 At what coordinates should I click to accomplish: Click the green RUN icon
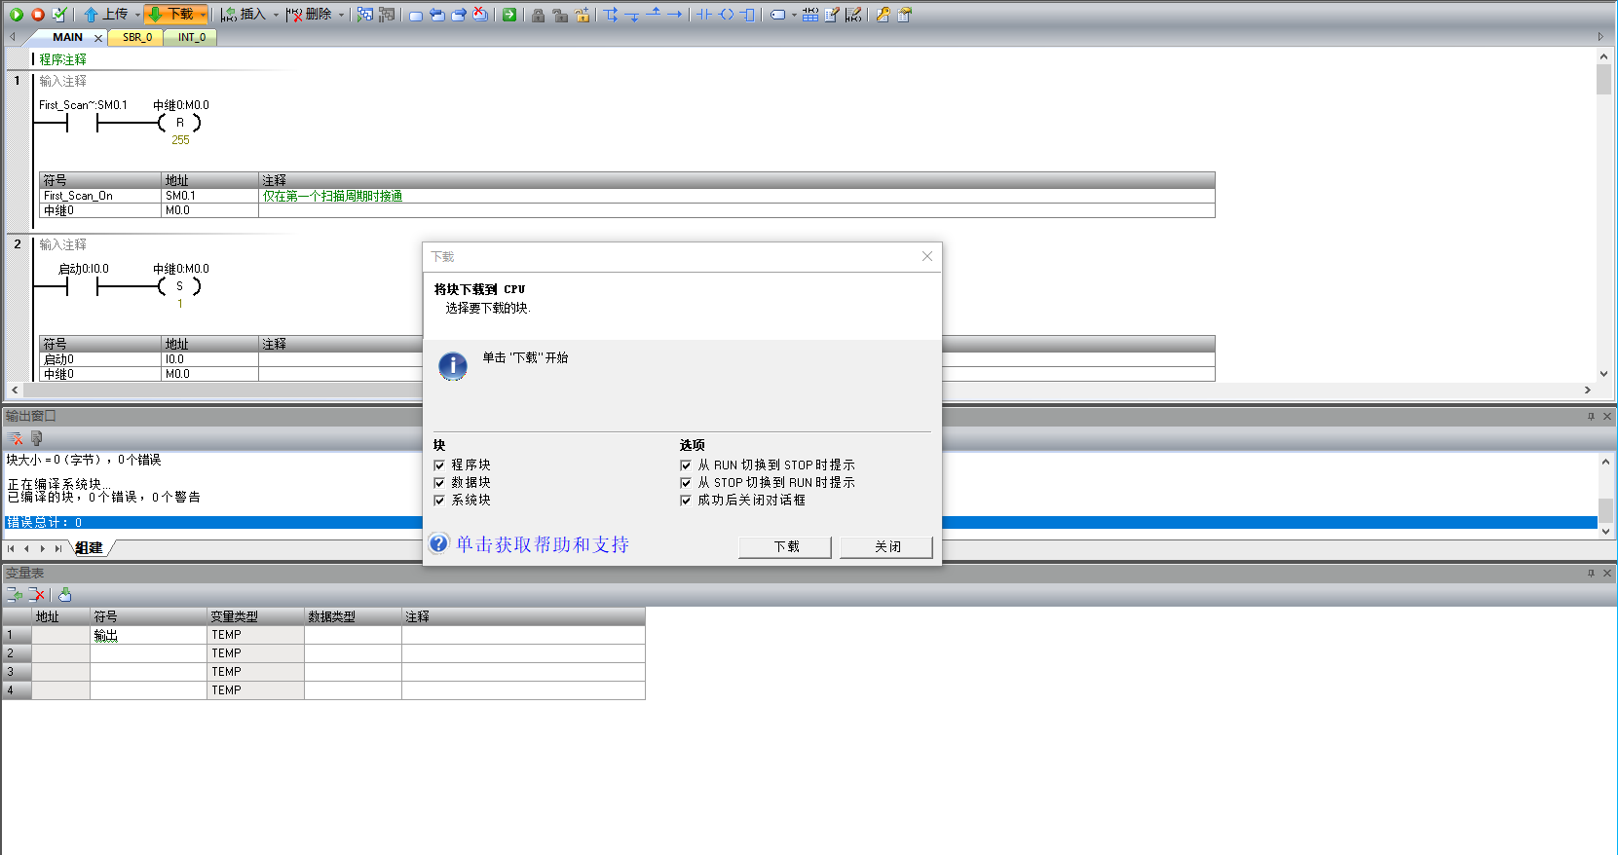17,15
